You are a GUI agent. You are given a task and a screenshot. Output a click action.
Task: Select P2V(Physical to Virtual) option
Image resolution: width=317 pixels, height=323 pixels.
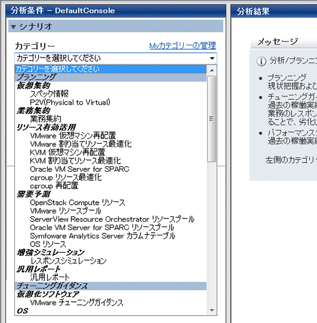[x=70, y=102]
